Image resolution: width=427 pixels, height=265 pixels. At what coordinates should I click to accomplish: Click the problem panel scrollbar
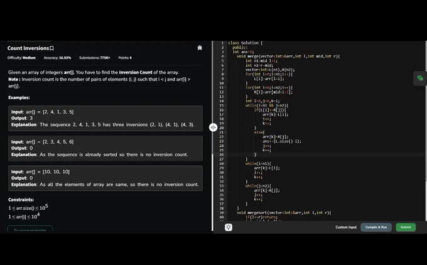[x=212, y=192]
